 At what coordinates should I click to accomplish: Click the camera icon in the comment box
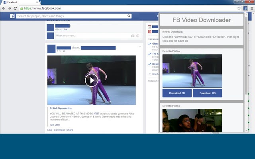click(133, 36)
